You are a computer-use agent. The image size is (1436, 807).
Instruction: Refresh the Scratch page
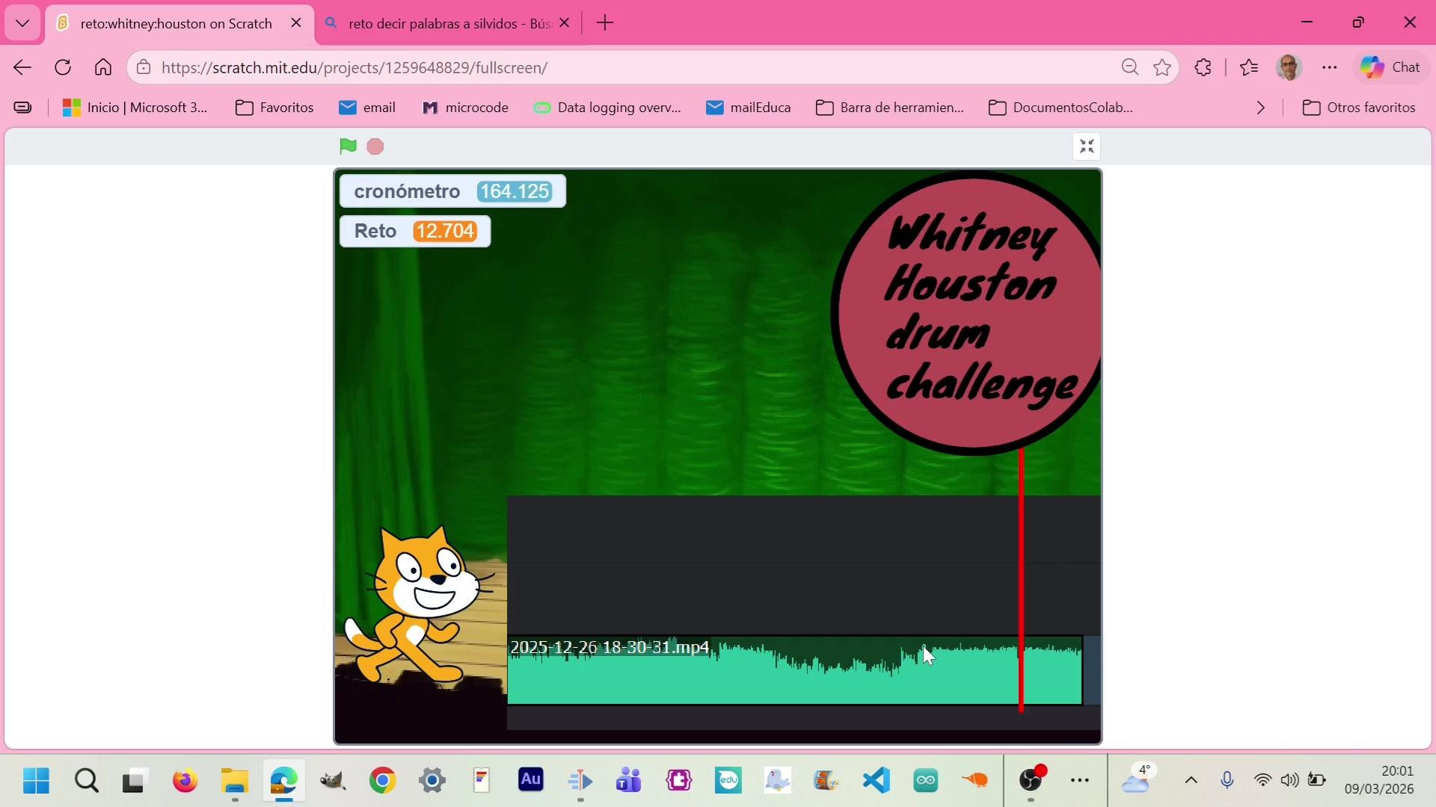[63, 68]
